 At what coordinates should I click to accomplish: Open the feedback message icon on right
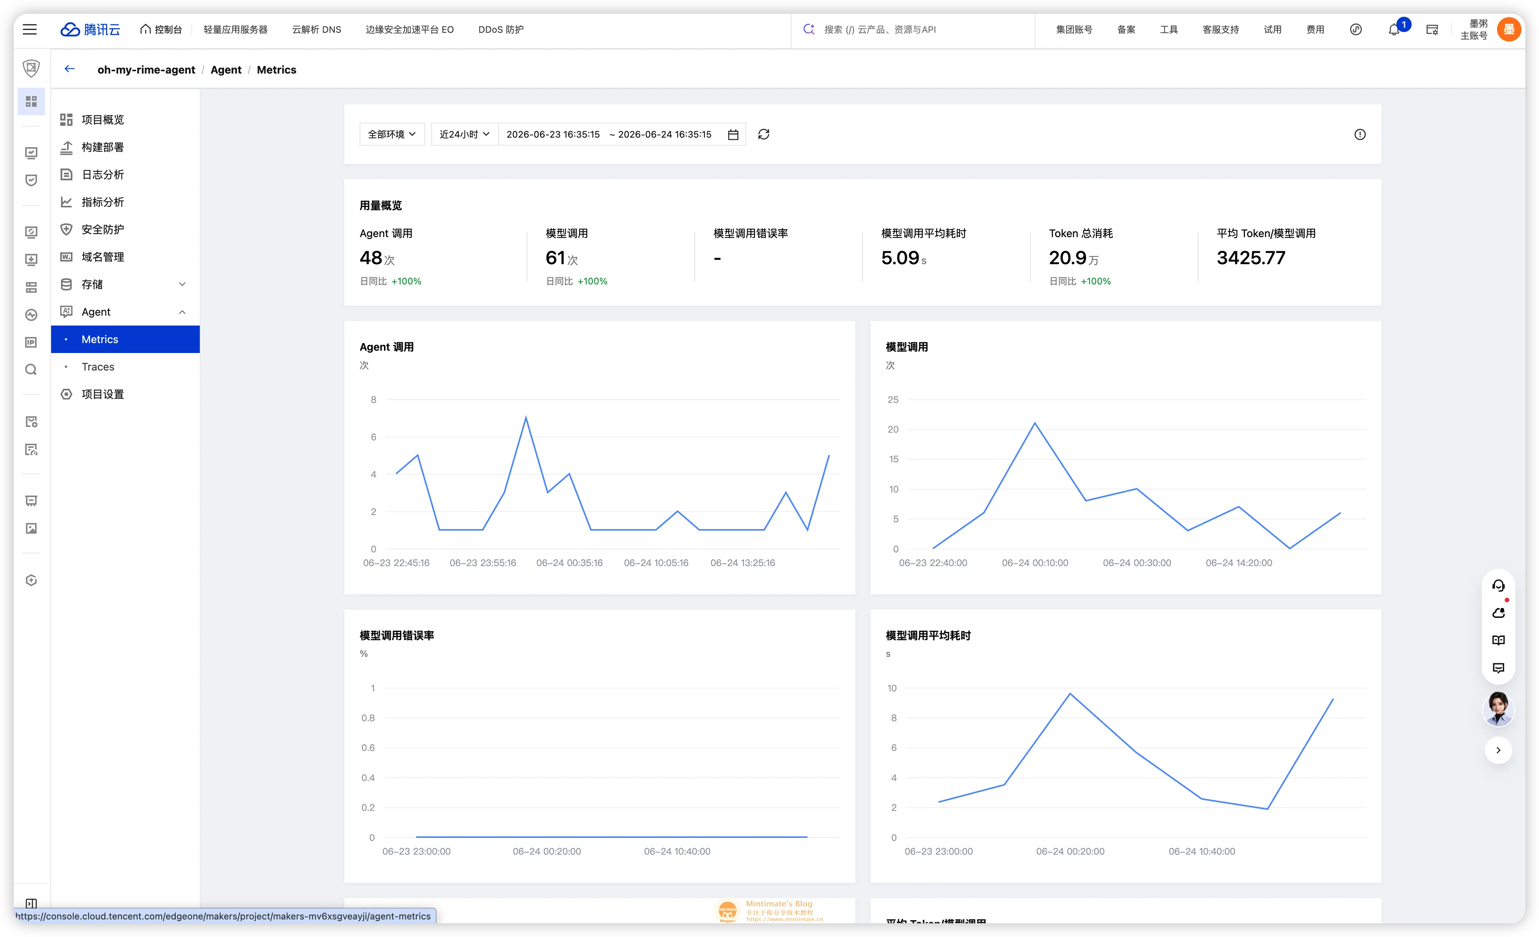1498,668
